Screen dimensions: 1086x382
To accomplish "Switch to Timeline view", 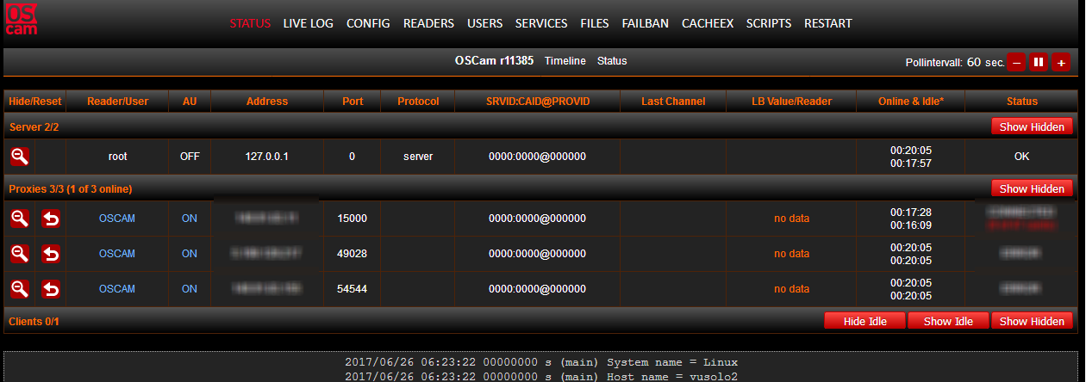I will tap(565, 61).
